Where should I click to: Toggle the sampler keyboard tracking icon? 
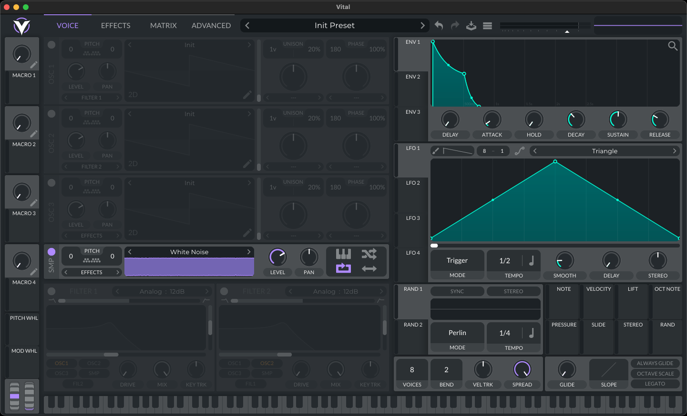tap(343, 254)
